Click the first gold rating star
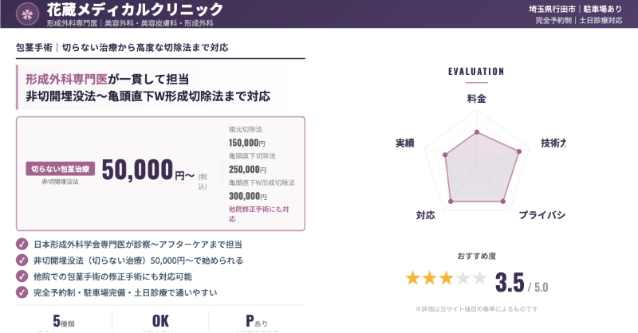The image size is (638, 333). (412, 278)
